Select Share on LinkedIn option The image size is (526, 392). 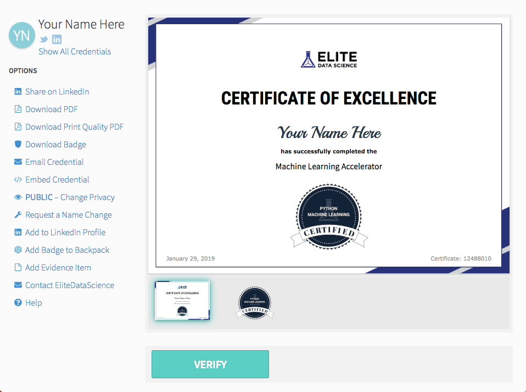click(57, 92)
